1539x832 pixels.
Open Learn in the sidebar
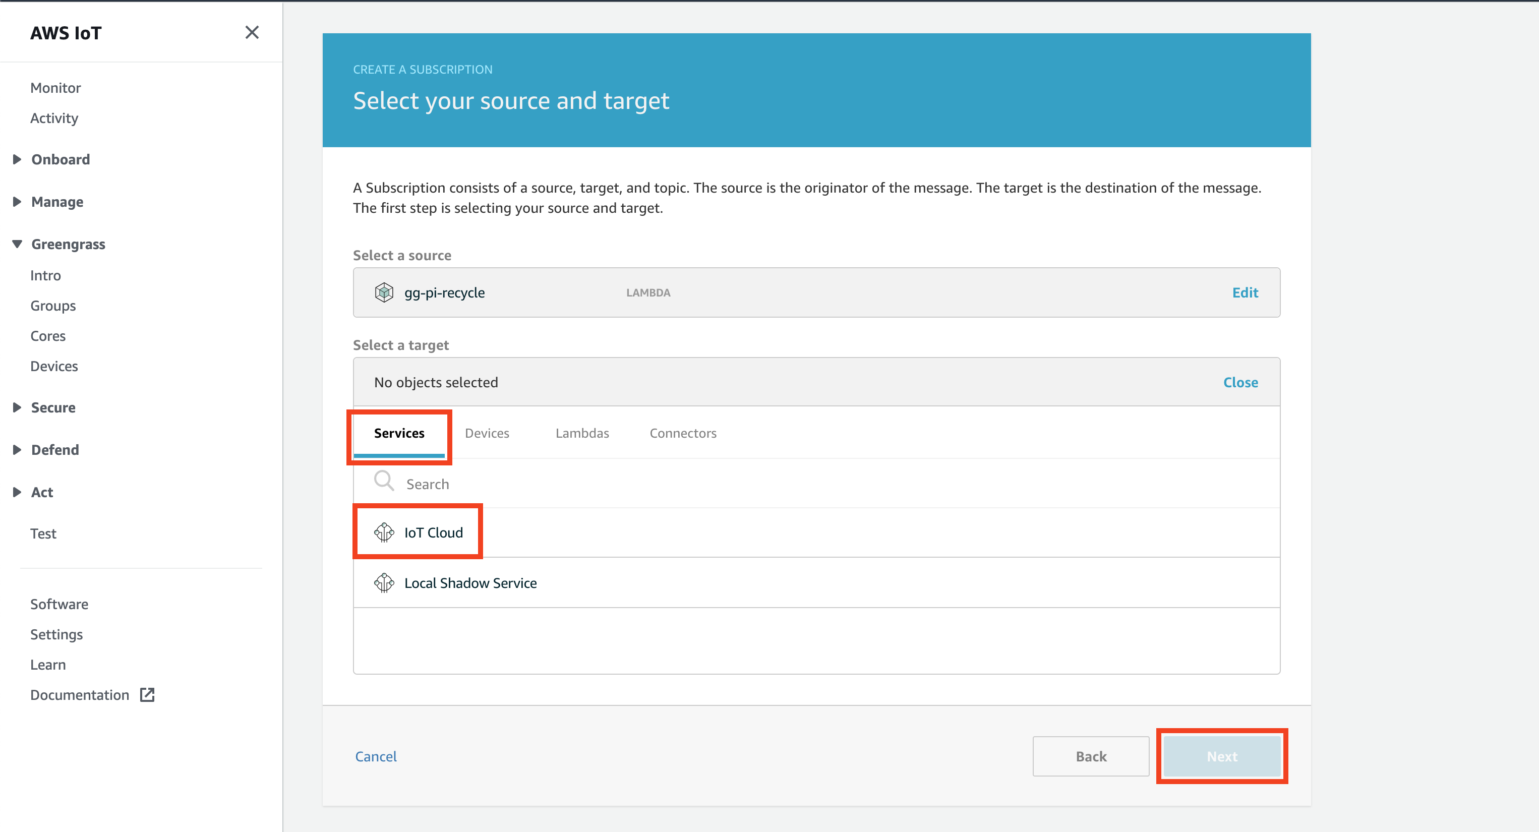[48, 665]
